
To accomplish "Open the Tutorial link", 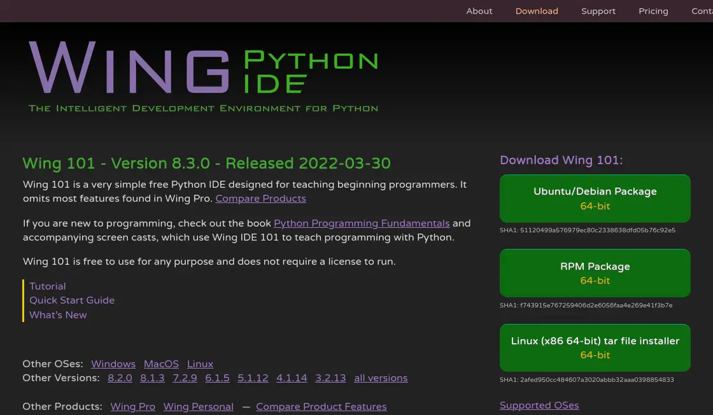I will click(x=48, y=286).
